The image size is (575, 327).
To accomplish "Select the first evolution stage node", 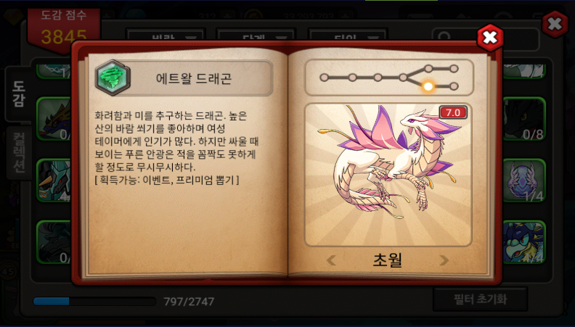I will (324, 78).
